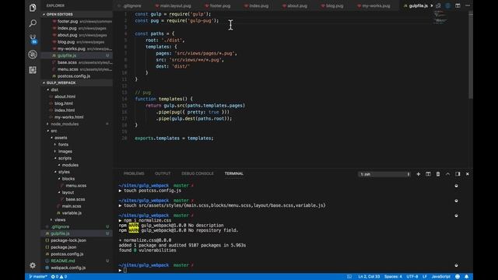Open the Explorer view in activity bar
The height and width of the screenshot is (280, 498).
pyautogui.click(x=33, y=8)
